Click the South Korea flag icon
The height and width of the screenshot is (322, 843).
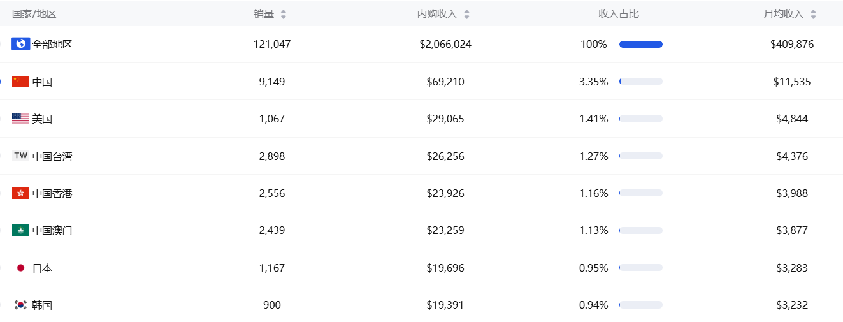(x=20, y=305)
